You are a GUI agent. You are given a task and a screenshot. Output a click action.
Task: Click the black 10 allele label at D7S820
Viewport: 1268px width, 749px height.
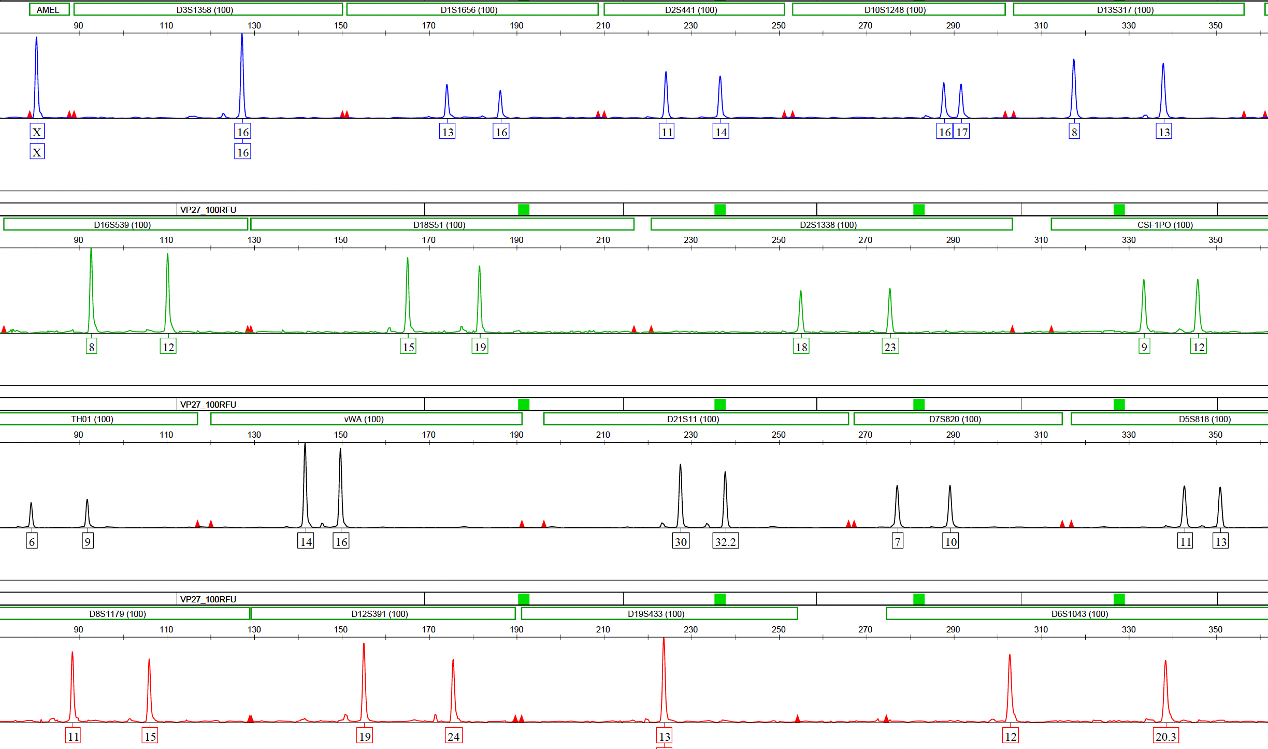point(950,542)
